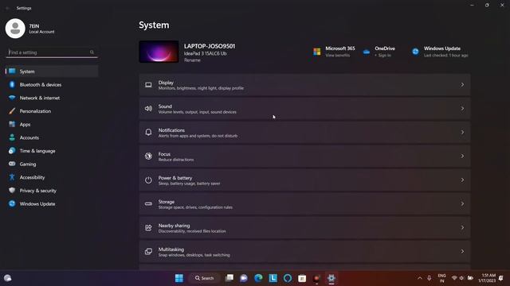Open Network & internet settings
This screenshot has width=510, height=286.
(x=52, y=98)
